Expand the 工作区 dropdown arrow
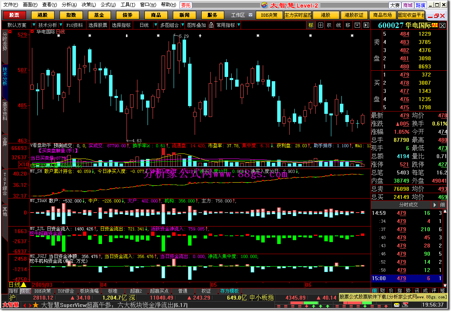The width and height of the screenshot is (452, 312). [250, 15]
